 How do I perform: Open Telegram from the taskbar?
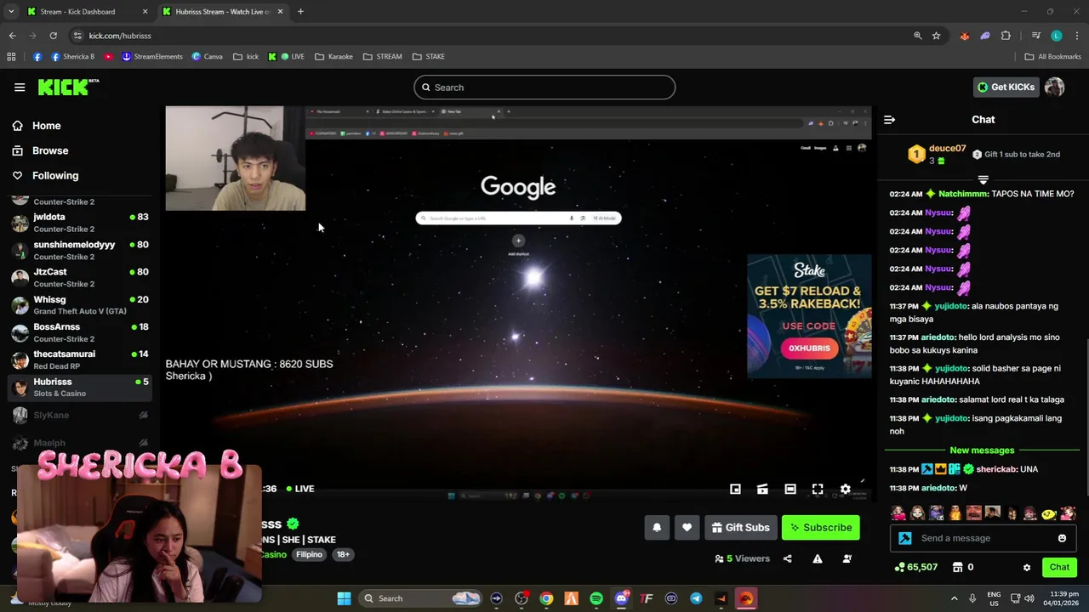pos(696,598)
